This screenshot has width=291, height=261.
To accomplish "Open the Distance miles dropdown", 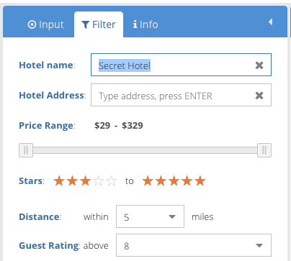I will coord(150,216).
